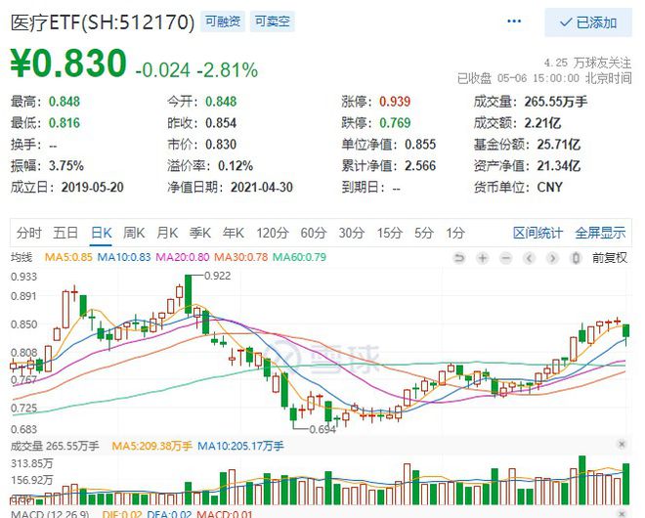
Task: Switch to the 30分 chart tab
Action: 352,233
